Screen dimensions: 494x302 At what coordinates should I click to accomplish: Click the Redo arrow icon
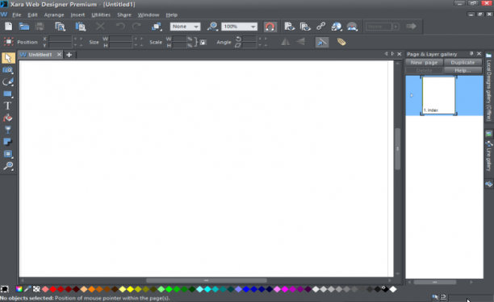(136, 27)
